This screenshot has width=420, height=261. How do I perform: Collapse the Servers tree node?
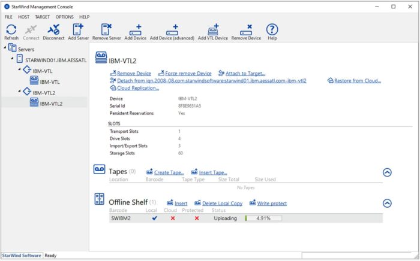4,48
